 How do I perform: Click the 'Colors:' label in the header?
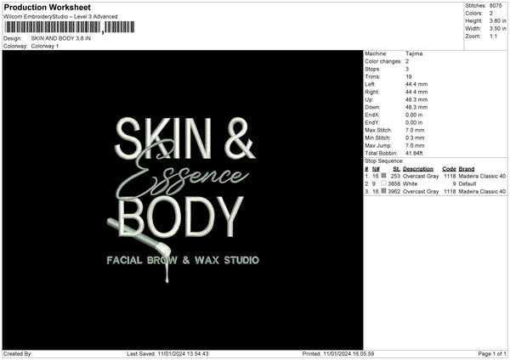coord(473,14)
